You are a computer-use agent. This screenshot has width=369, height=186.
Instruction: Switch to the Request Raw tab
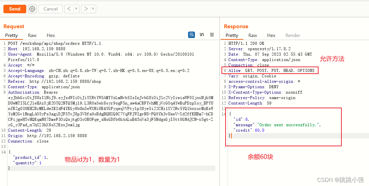click(x=32, y=35)
